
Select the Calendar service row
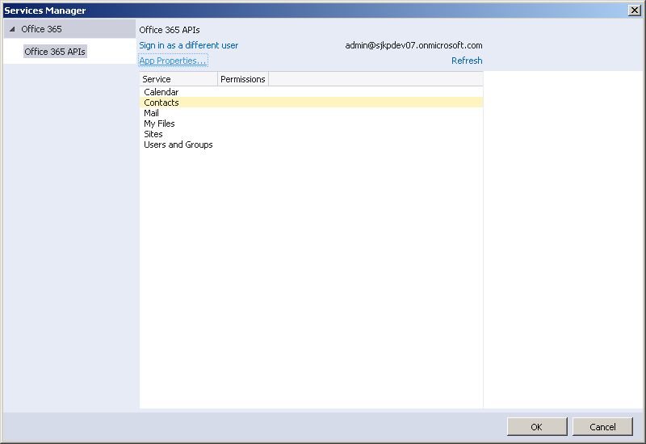(x=161, y=92)
